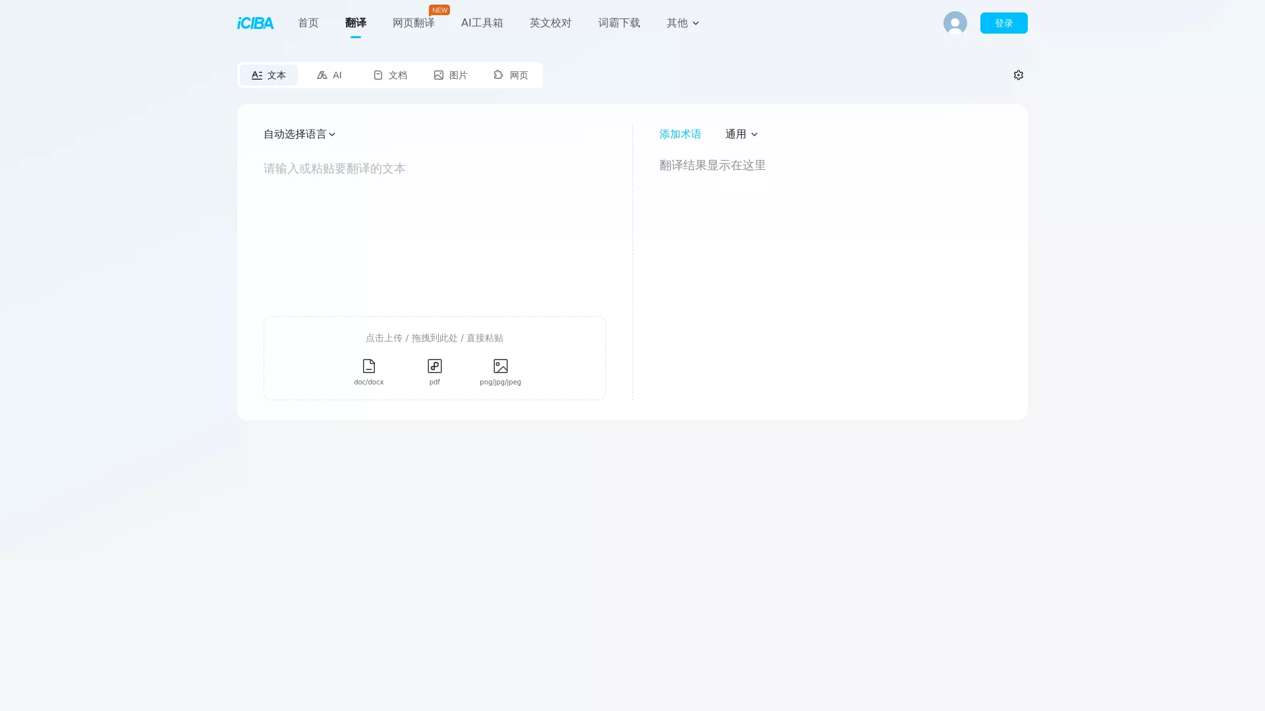
Task: Open 图片 image translation
Action: [451, 75]
